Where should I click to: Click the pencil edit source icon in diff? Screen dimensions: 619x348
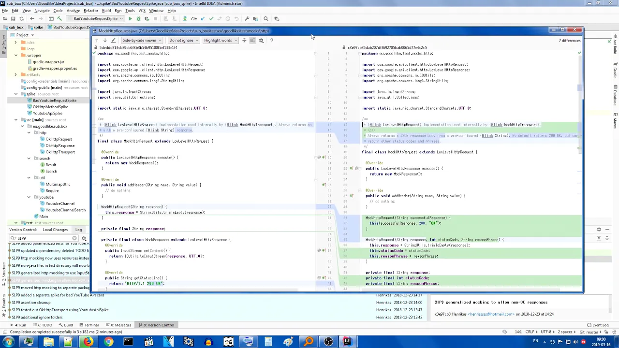click(x=113, y=40)
